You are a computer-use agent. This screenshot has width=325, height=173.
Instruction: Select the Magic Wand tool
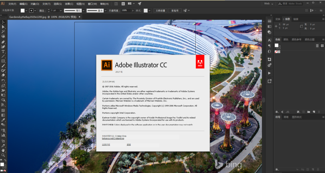coord(3,32)
